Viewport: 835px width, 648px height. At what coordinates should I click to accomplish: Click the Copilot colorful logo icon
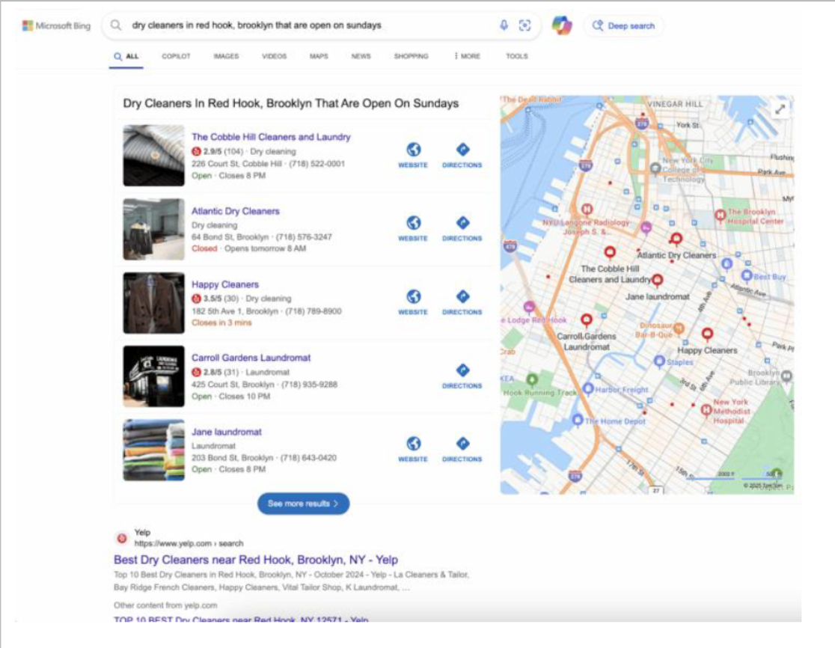click(x=561, y=25)
